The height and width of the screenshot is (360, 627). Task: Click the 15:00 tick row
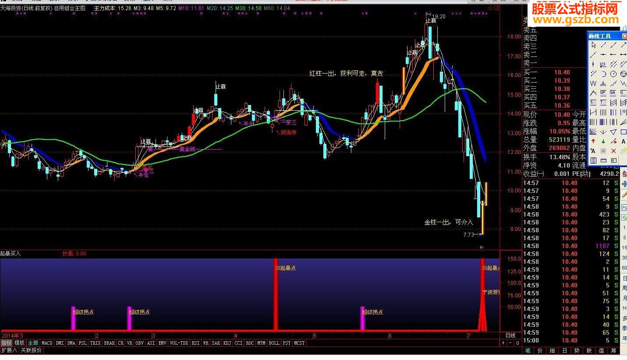point(571,340)
